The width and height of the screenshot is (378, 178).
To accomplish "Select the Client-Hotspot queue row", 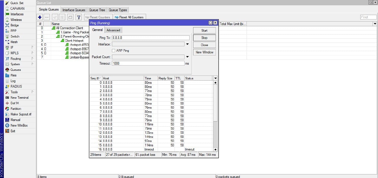I will [x=74, y=41].
